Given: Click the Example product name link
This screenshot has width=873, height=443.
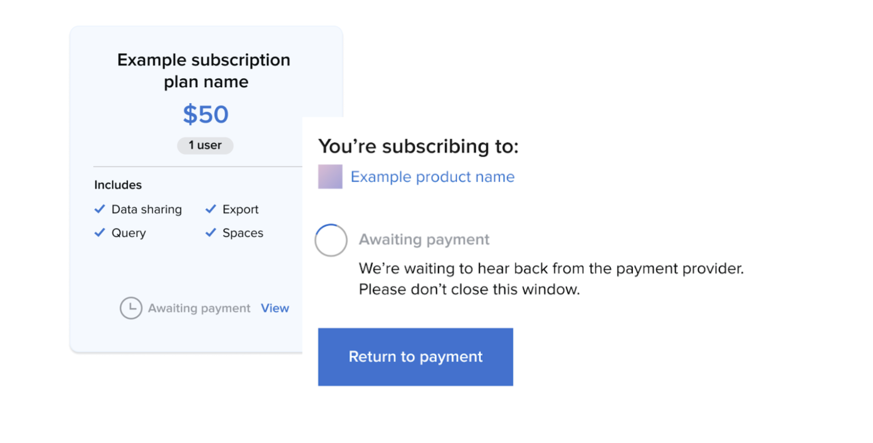Looking at the screenshot, I should [x=432, y=177].
